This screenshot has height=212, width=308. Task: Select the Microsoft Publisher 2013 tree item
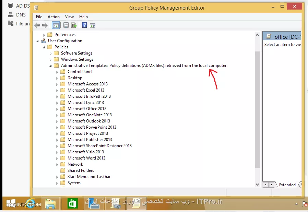coord(90,140)
